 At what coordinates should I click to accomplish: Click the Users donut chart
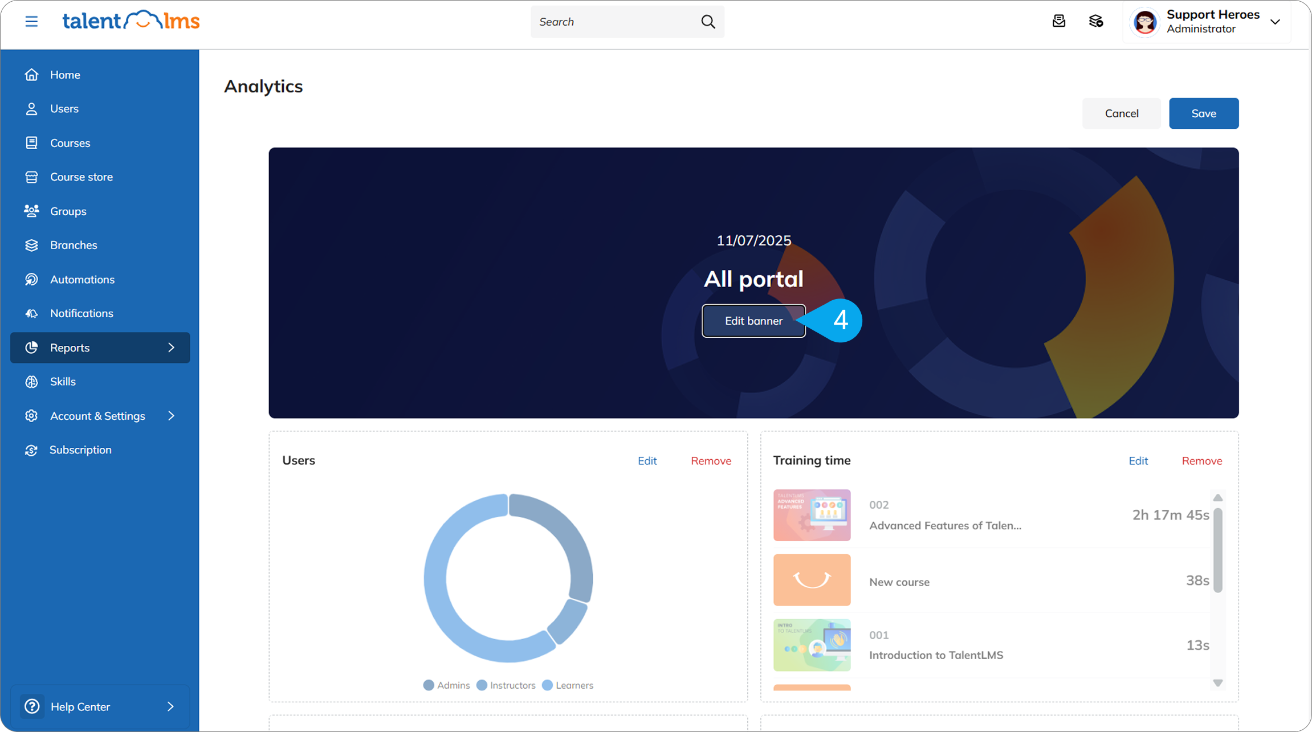click(x=508, y=578)
